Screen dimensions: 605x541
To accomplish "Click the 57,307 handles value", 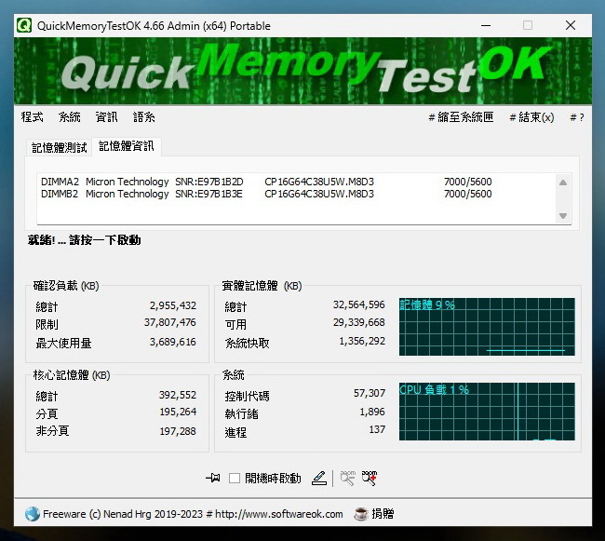I will tap(370, 393).
